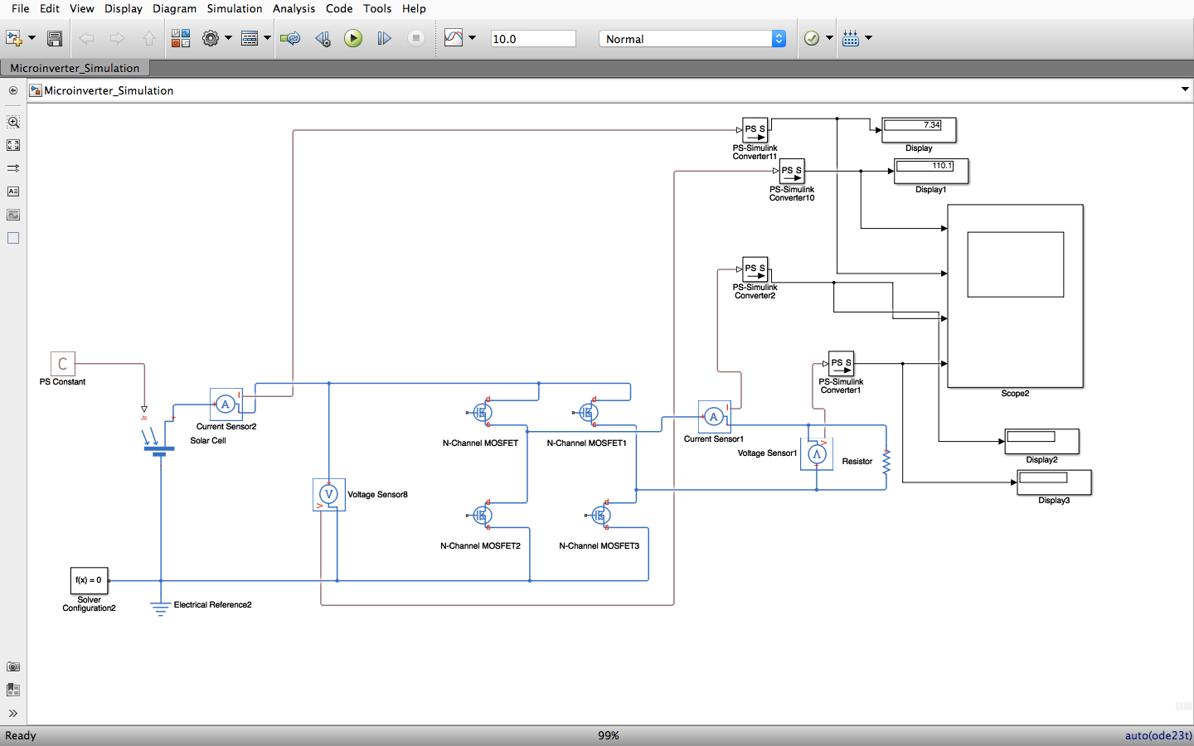Open the Diagram menu

[x=174, y=8]
